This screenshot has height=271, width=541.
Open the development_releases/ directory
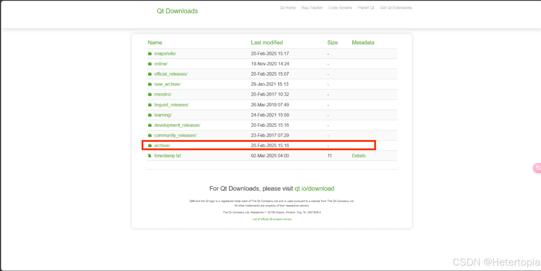click(x=177, y=125)
